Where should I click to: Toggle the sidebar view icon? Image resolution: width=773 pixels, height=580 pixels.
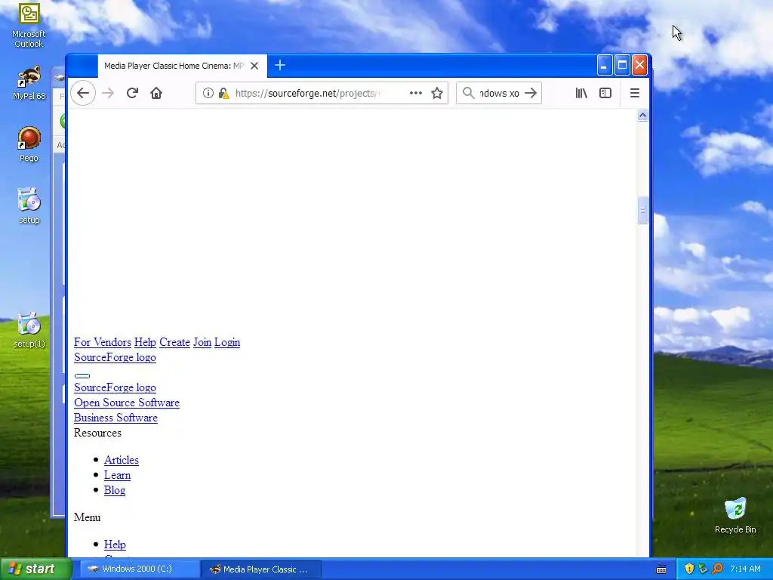click(x=605, y=93)
